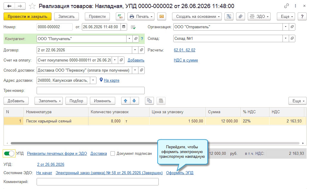Open the Реквизиты печатных форм и ЭДО link

[57, 153]
